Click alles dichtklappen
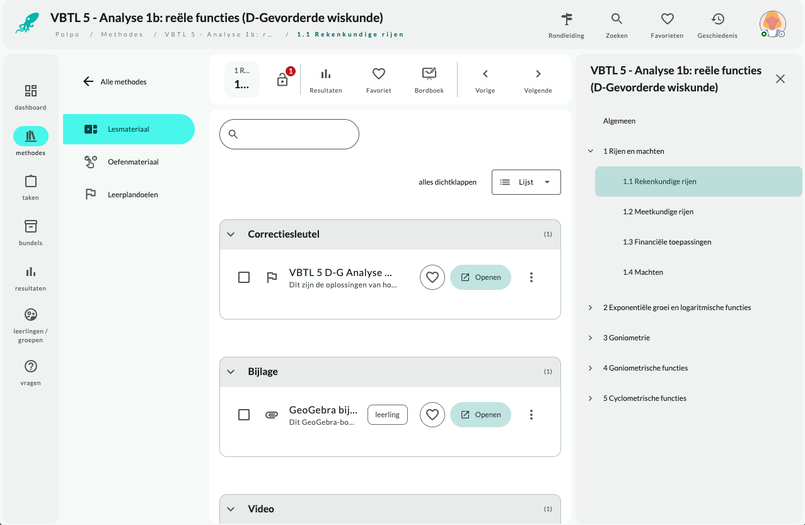This screenshot has height=525, width=805. [x=448, y=182]
